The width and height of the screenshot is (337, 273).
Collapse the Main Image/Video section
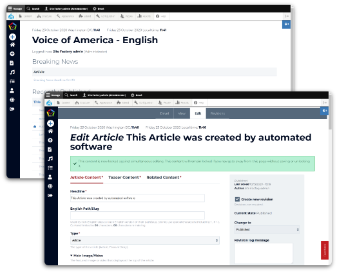(86, 256)
